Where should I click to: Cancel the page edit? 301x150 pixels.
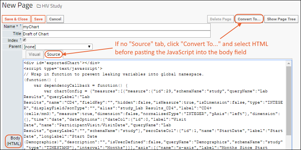55,19
